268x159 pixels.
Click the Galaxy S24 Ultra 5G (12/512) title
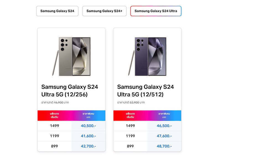point(145,91)
